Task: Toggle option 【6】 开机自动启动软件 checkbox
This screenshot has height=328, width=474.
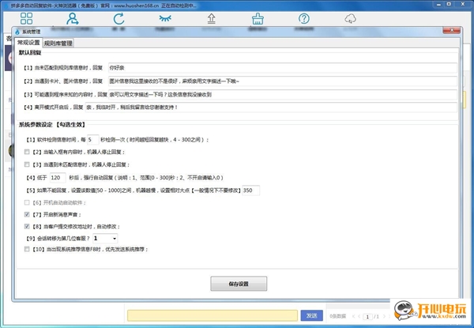Action: click(x=27, y=202)
